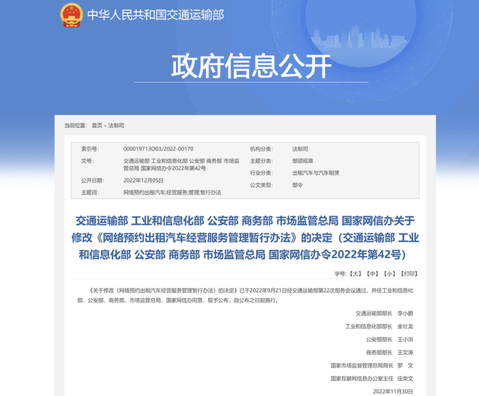479x396 pixels.
Task: Select keywords 网络预约出租汽车;经营服务;管理;暂行办法
Action: tap(172, 192)
